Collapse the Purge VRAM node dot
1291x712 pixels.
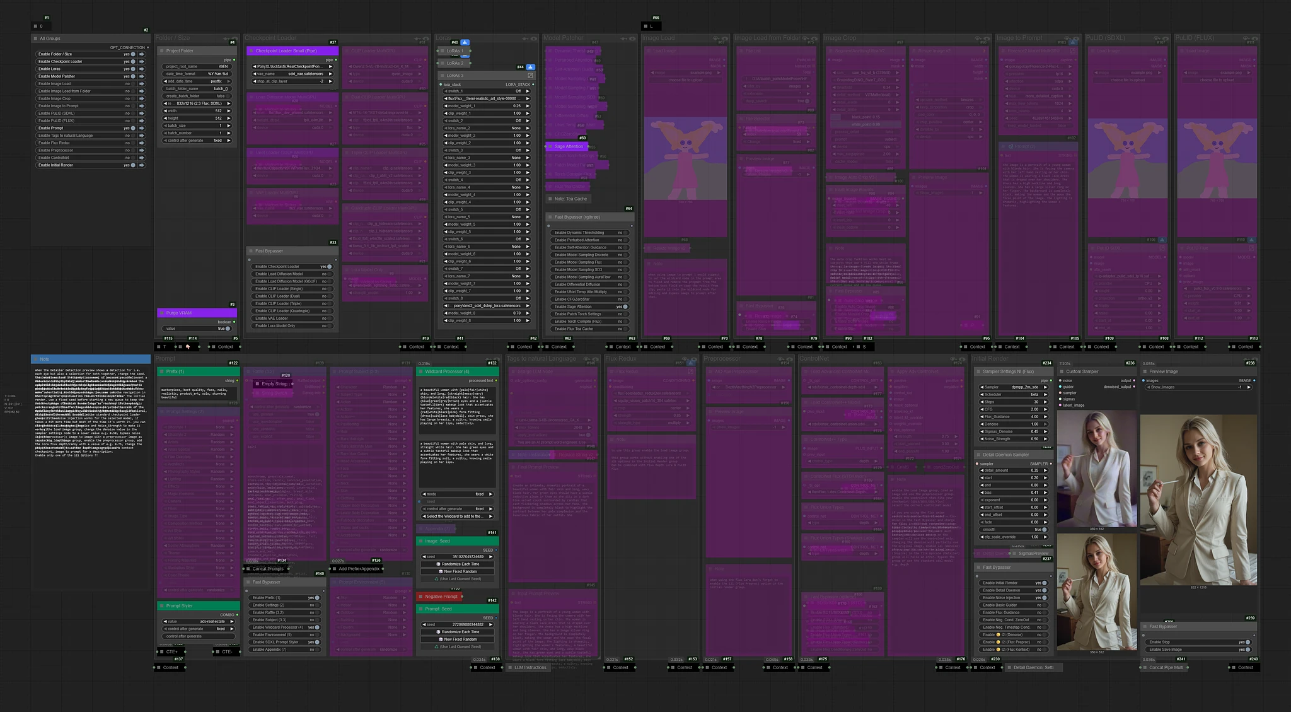click(161, 313)
